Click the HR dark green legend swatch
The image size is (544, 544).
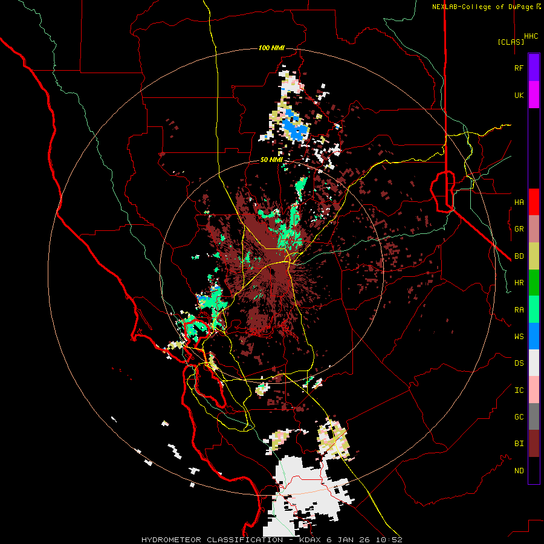click(x=534, y=283)
